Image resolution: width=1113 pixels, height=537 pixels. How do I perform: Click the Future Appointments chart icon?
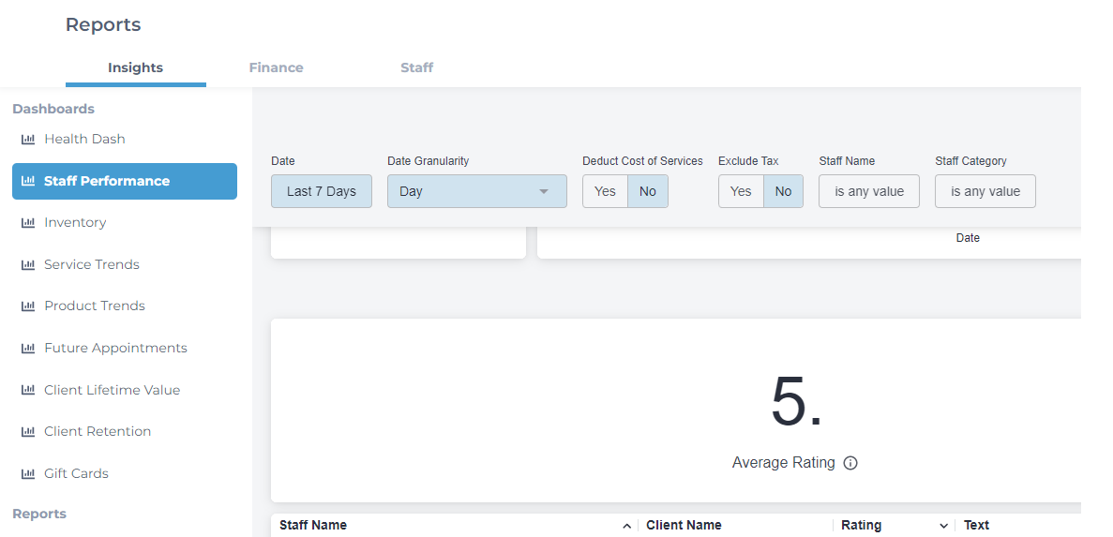click(28, 349)
